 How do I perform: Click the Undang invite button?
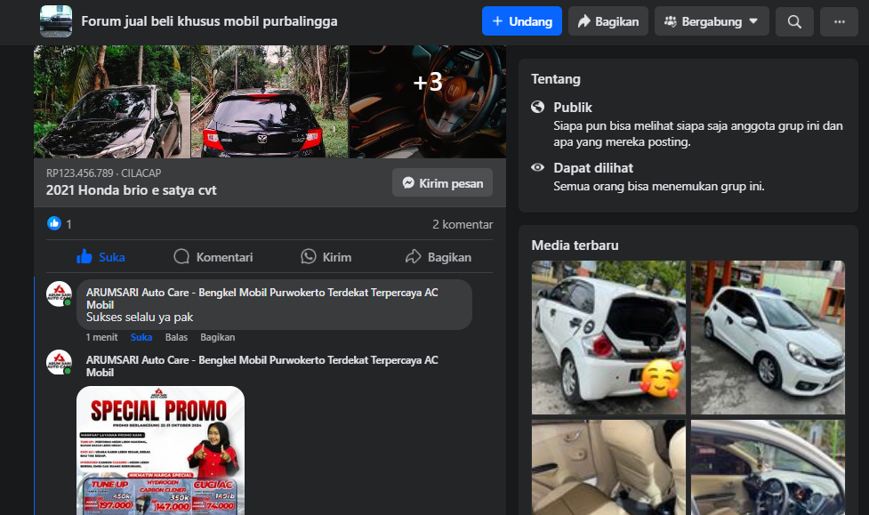click(x=522, y=21)
